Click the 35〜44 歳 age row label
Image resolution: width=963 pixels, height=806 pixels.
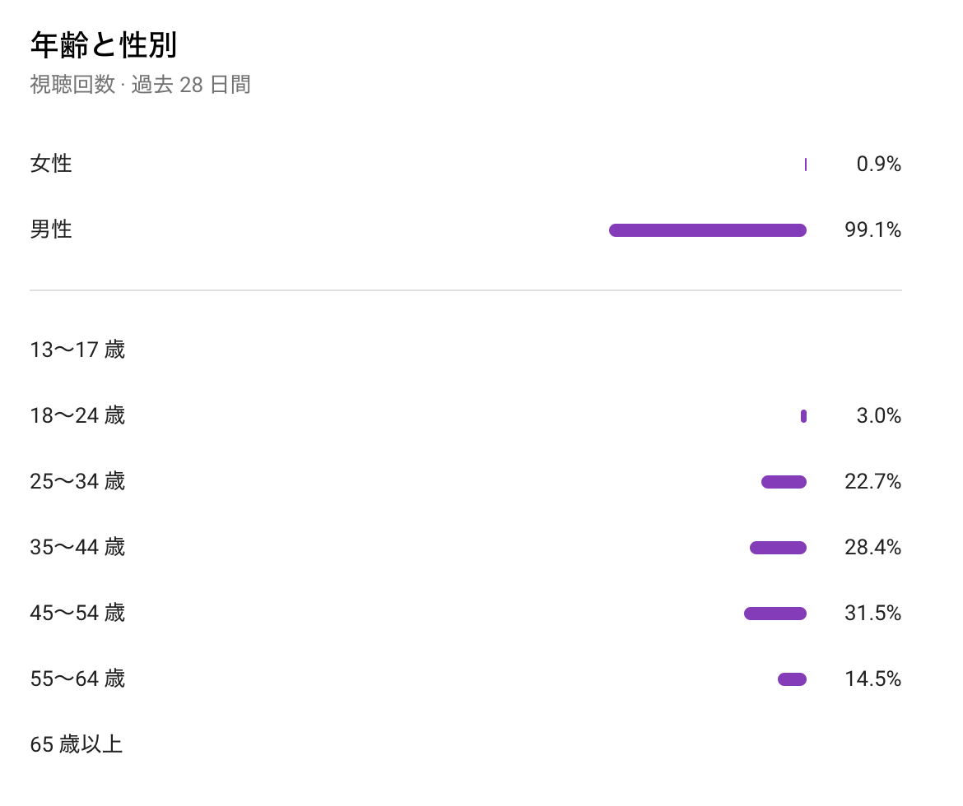tap(77, 547)
